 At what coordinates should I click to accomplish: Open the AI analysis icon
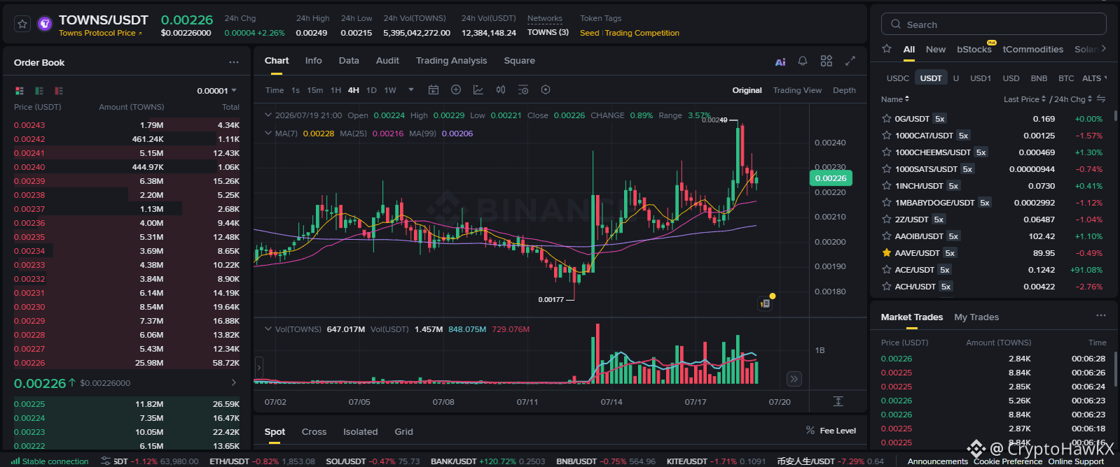(x=780, y=62)
